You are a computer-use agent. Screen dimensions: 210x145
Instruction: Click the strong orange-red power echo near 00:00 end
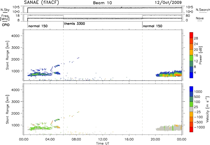(178, 75)
